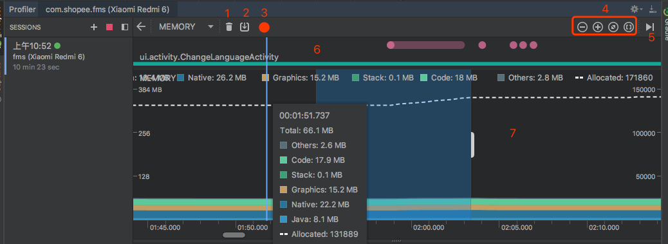Click ui.activity.ChangeLanguageActivity label
Image resolution: width=668 pixels, height=244 pixels.
[x=209, y=57]
